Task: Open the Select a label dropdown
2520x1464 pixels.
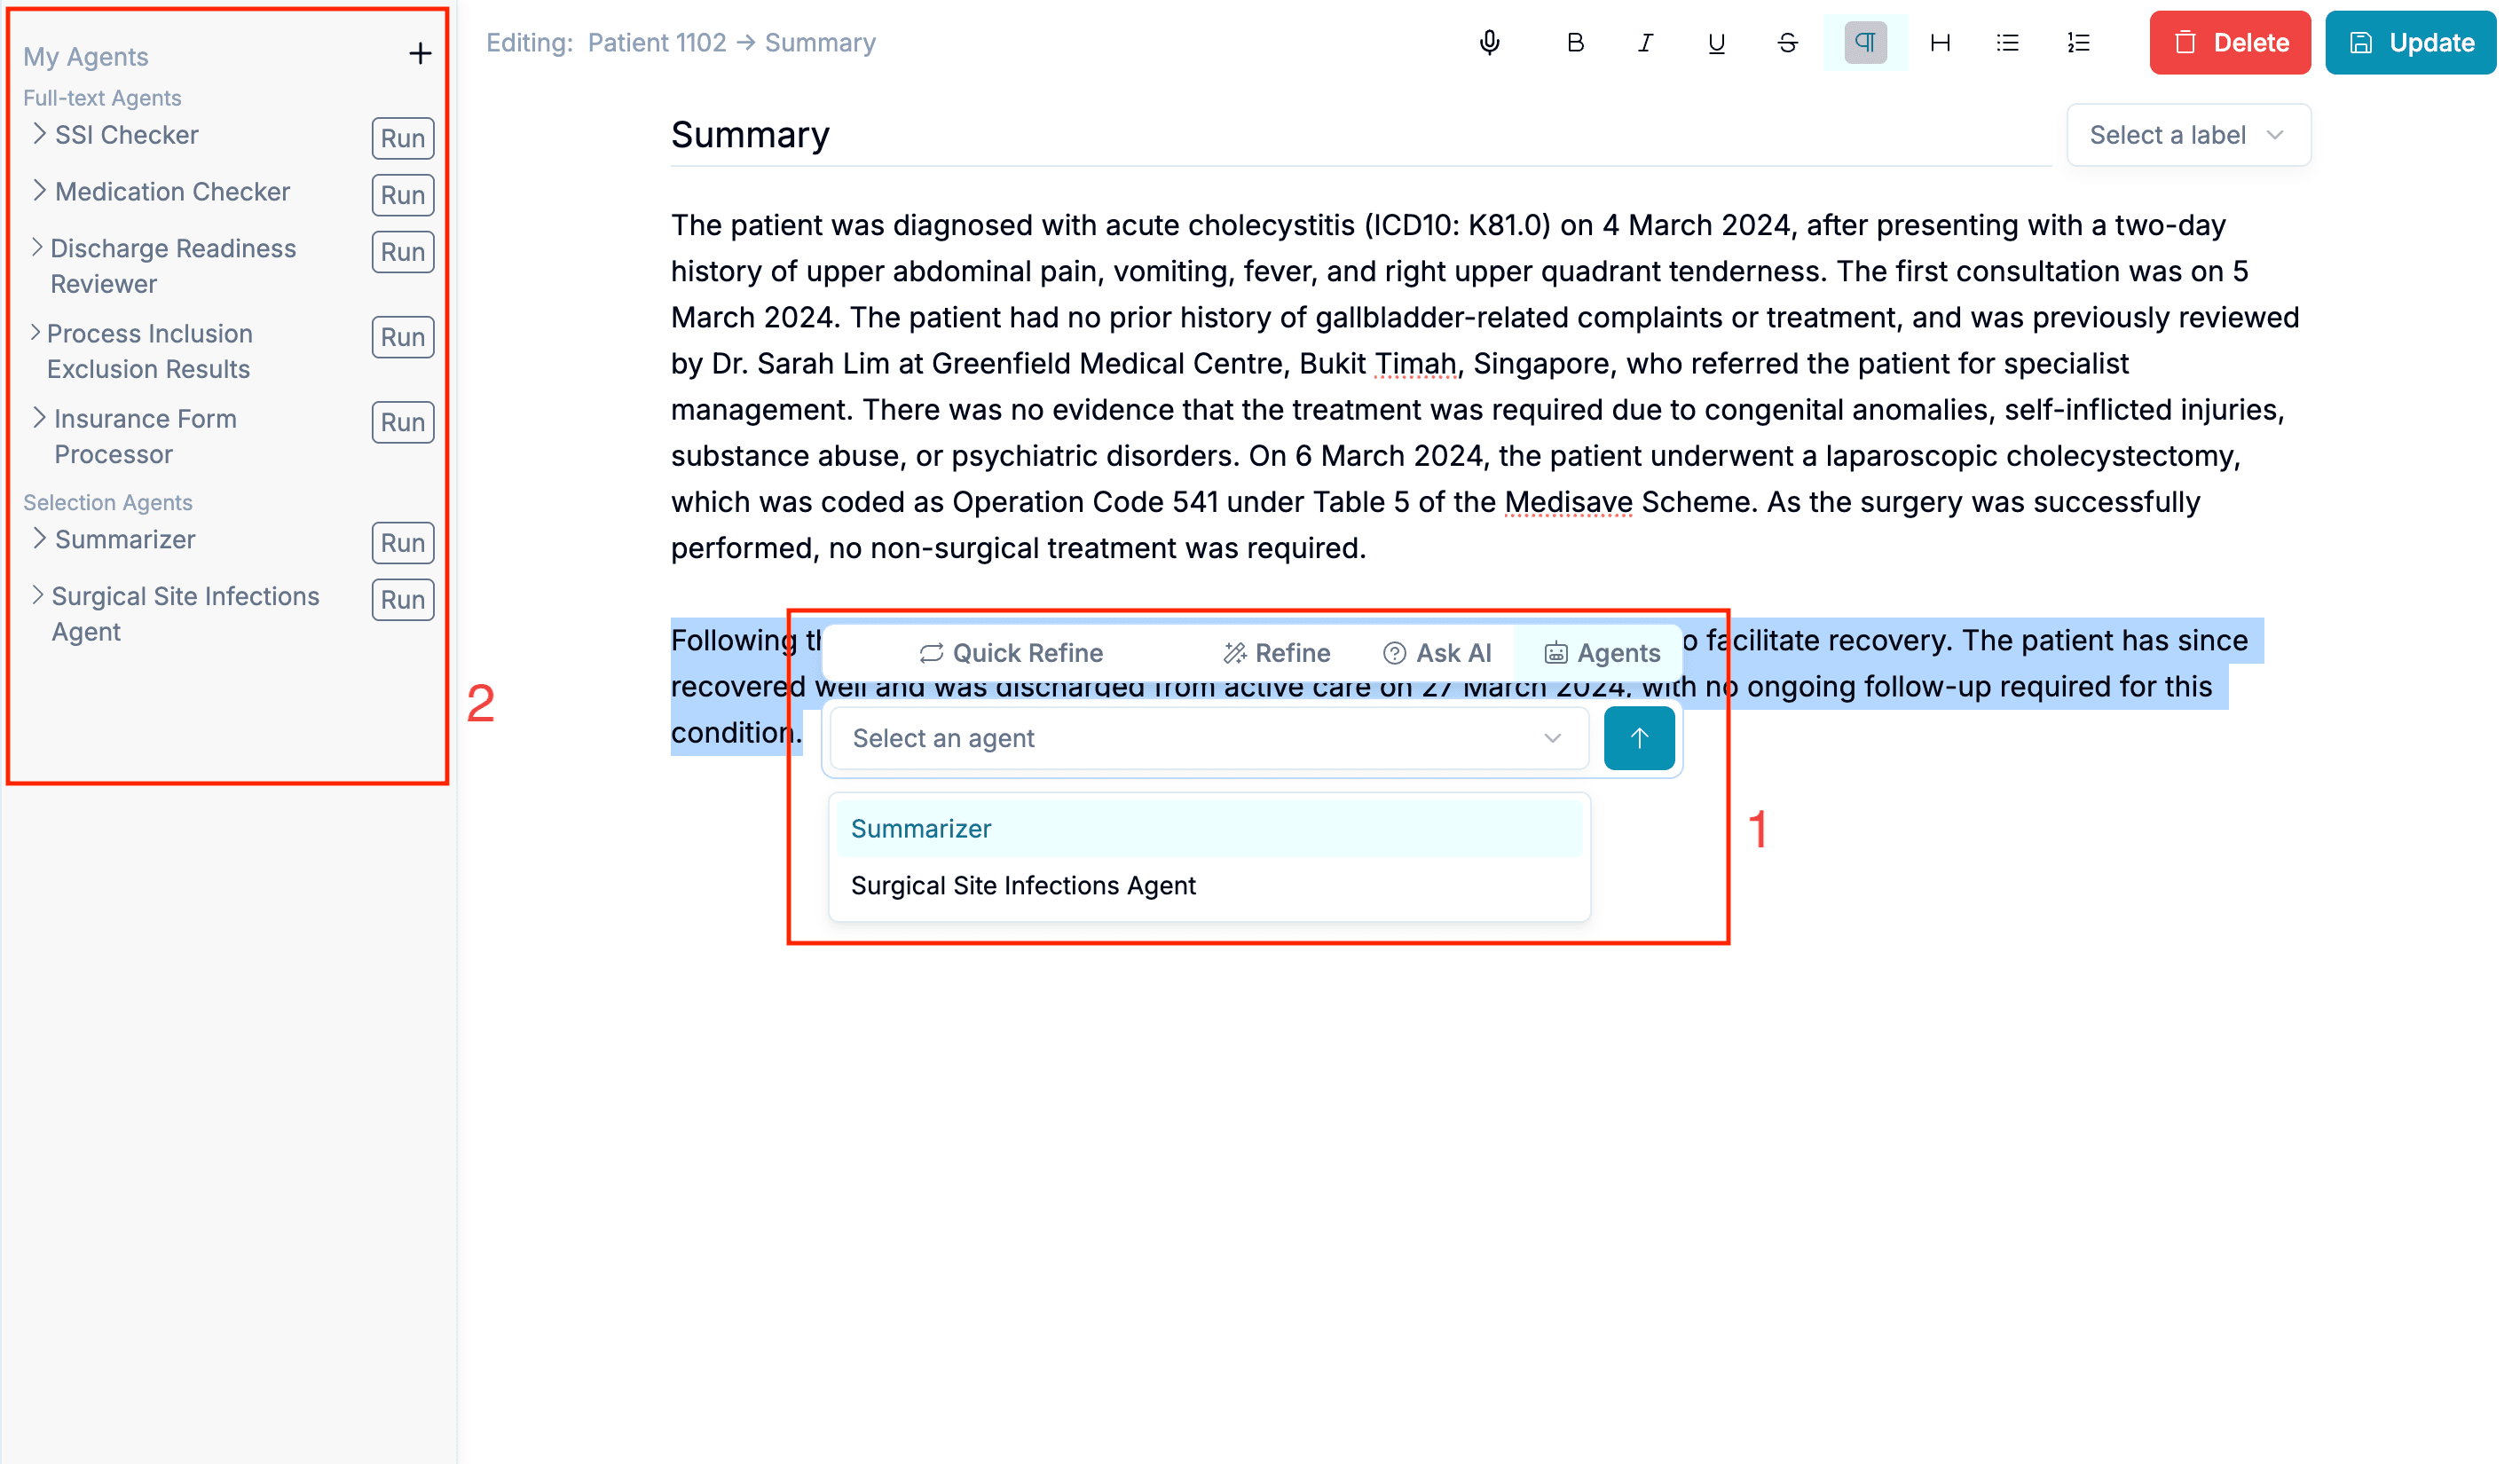Action: point(2188,135)
